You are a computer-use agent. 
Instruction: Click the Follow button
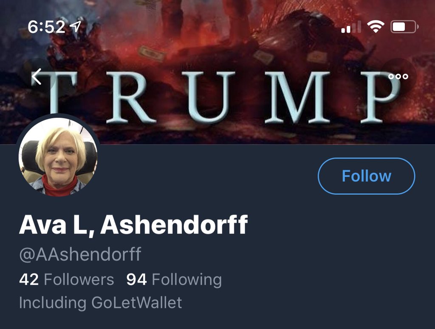tap(366, 176)
